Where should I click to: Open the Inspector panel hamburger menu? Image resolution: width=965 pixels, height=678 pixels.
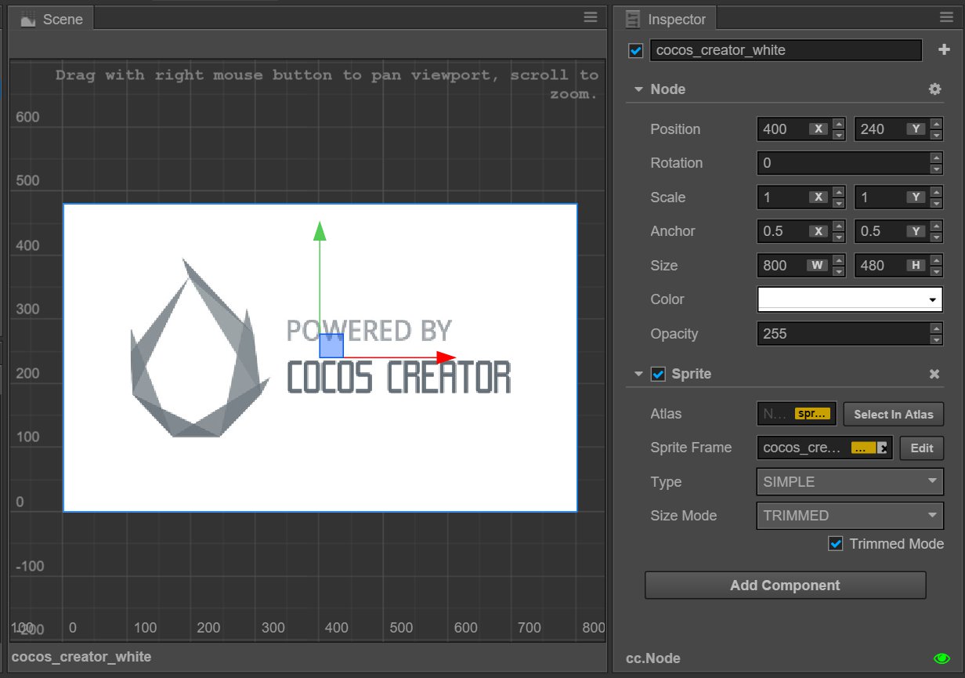[x=945, y=17]
